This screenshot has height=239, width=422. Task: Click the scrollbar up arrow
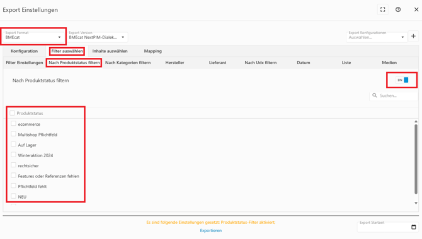[x=416, y=121]
